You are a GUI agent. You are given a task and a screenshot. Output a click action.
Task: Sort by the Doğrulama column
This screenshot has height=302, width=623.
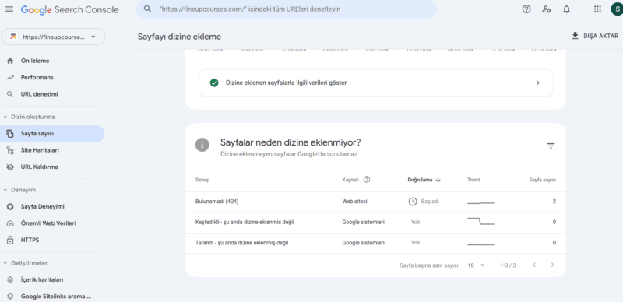click(424, 180)
